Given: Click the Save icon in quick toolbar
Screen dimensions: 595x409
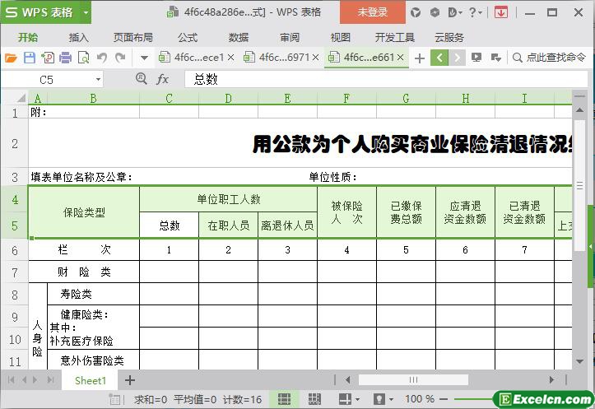Looking at the screenshot, I should tap(30, 58).
